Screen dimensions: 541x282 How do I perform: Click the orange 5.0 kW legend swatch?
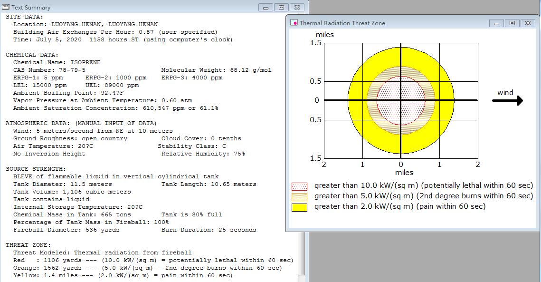(299, 197)
